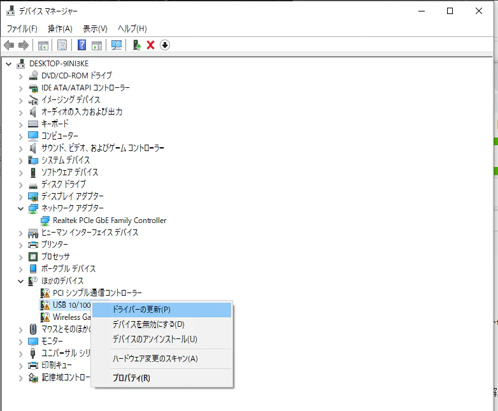The image size is (498, 411).
Task: Maximize the Device Manager window
Action: pyautogui.click(x=450, y=11)
